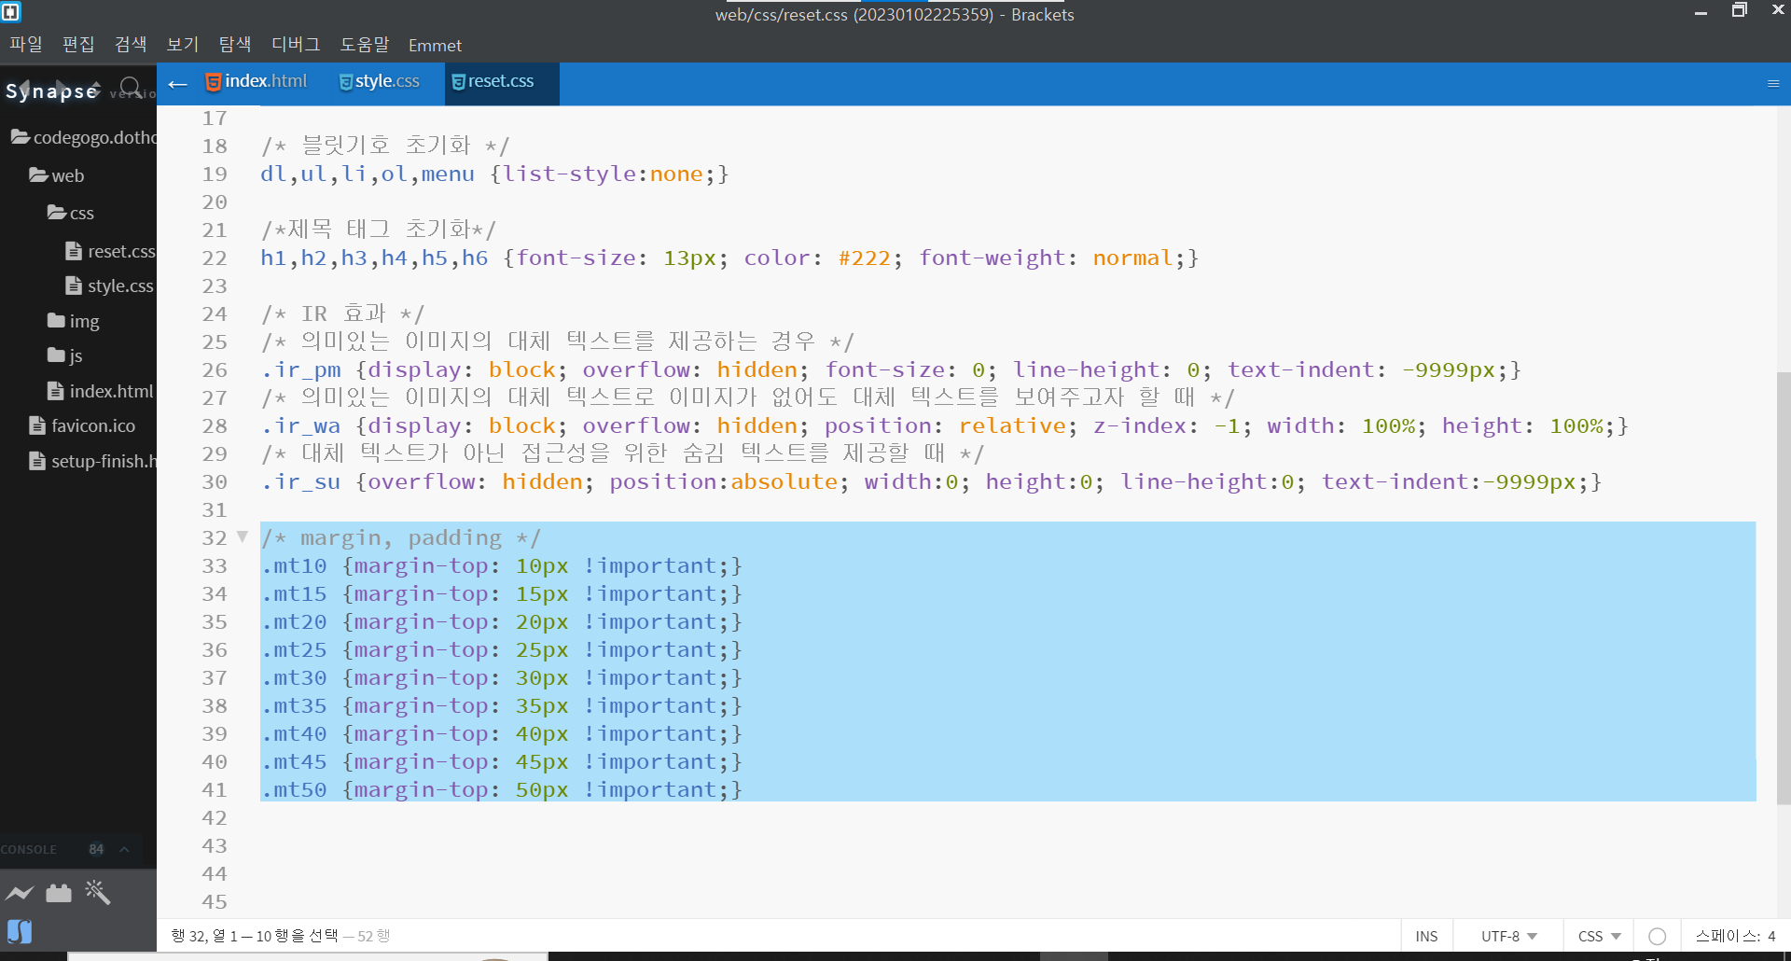Click the back navigation left arrow in sidebar header
Screen dimensions: 1791x961
tap(23, 89)
